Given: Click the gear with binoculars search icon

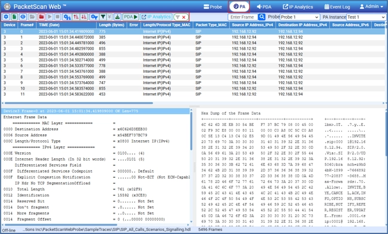Looking at the screenshot, I should coord(67,17).
